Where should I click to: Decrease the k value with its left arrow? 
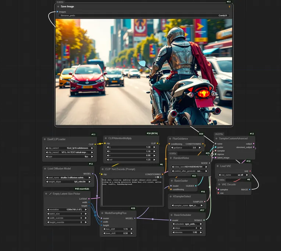coord(108,151)
